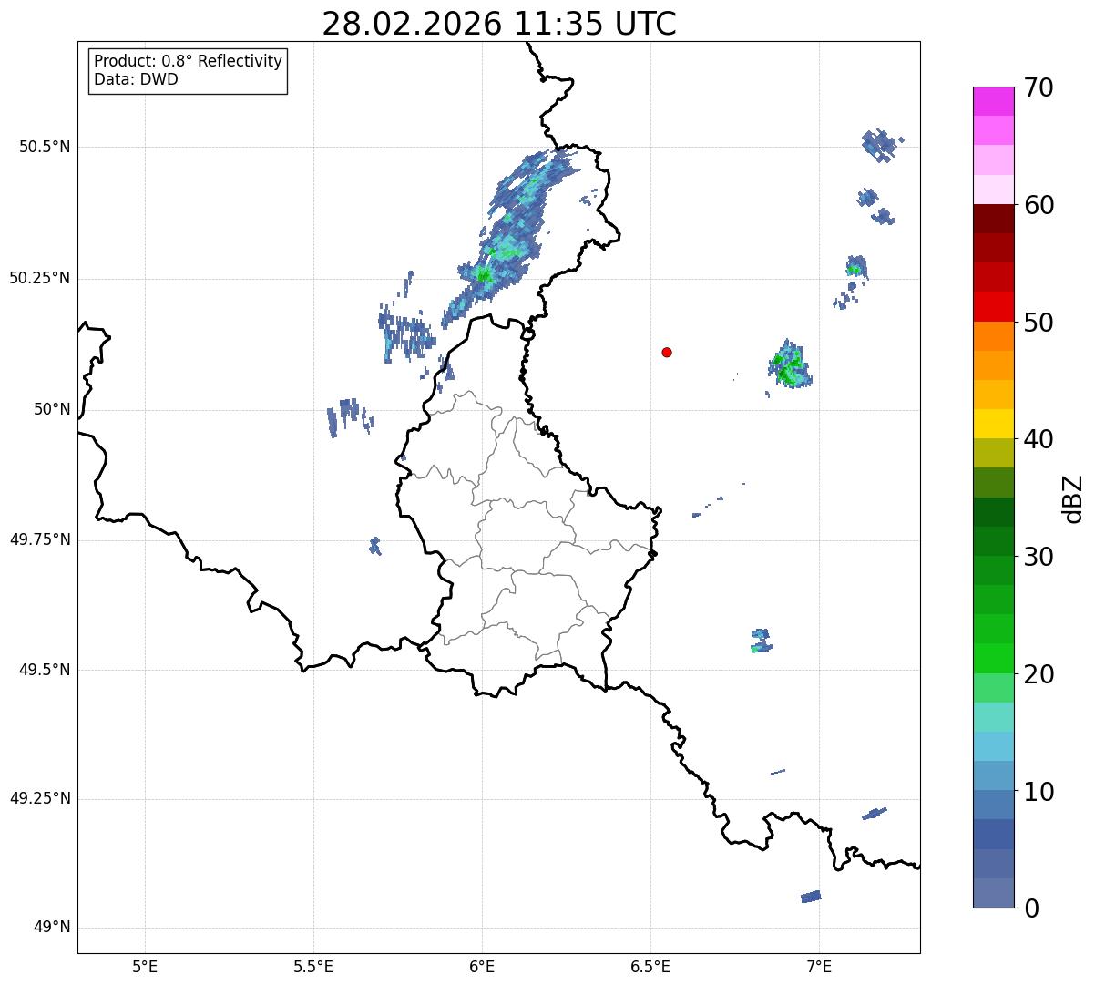1095x985 pixels.
Task: Click the 49.75°N latitude label
Action: point(39,539)
